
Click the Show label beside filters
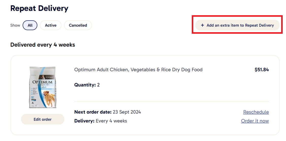click(x=15, y=25)
